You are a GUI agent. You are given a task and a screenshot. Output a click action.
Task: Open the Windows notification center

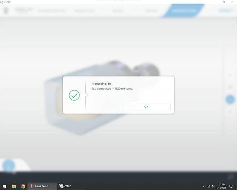coord(231,186)
